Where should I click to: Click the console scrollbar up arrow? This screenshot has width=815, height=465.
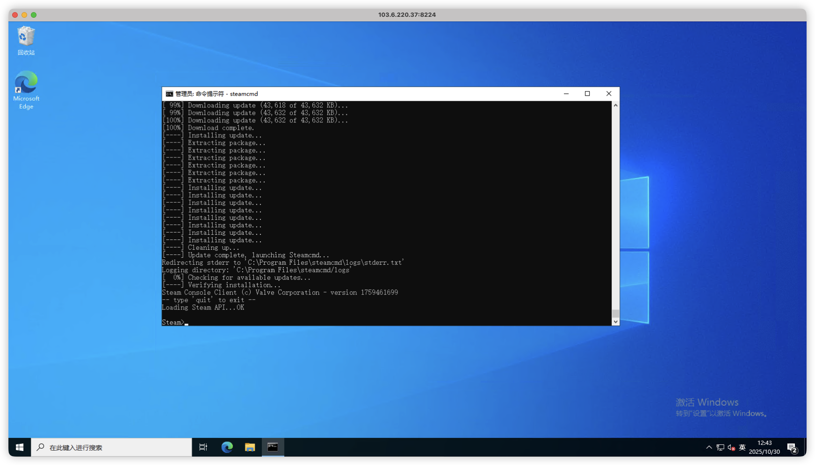coord(615,106)
